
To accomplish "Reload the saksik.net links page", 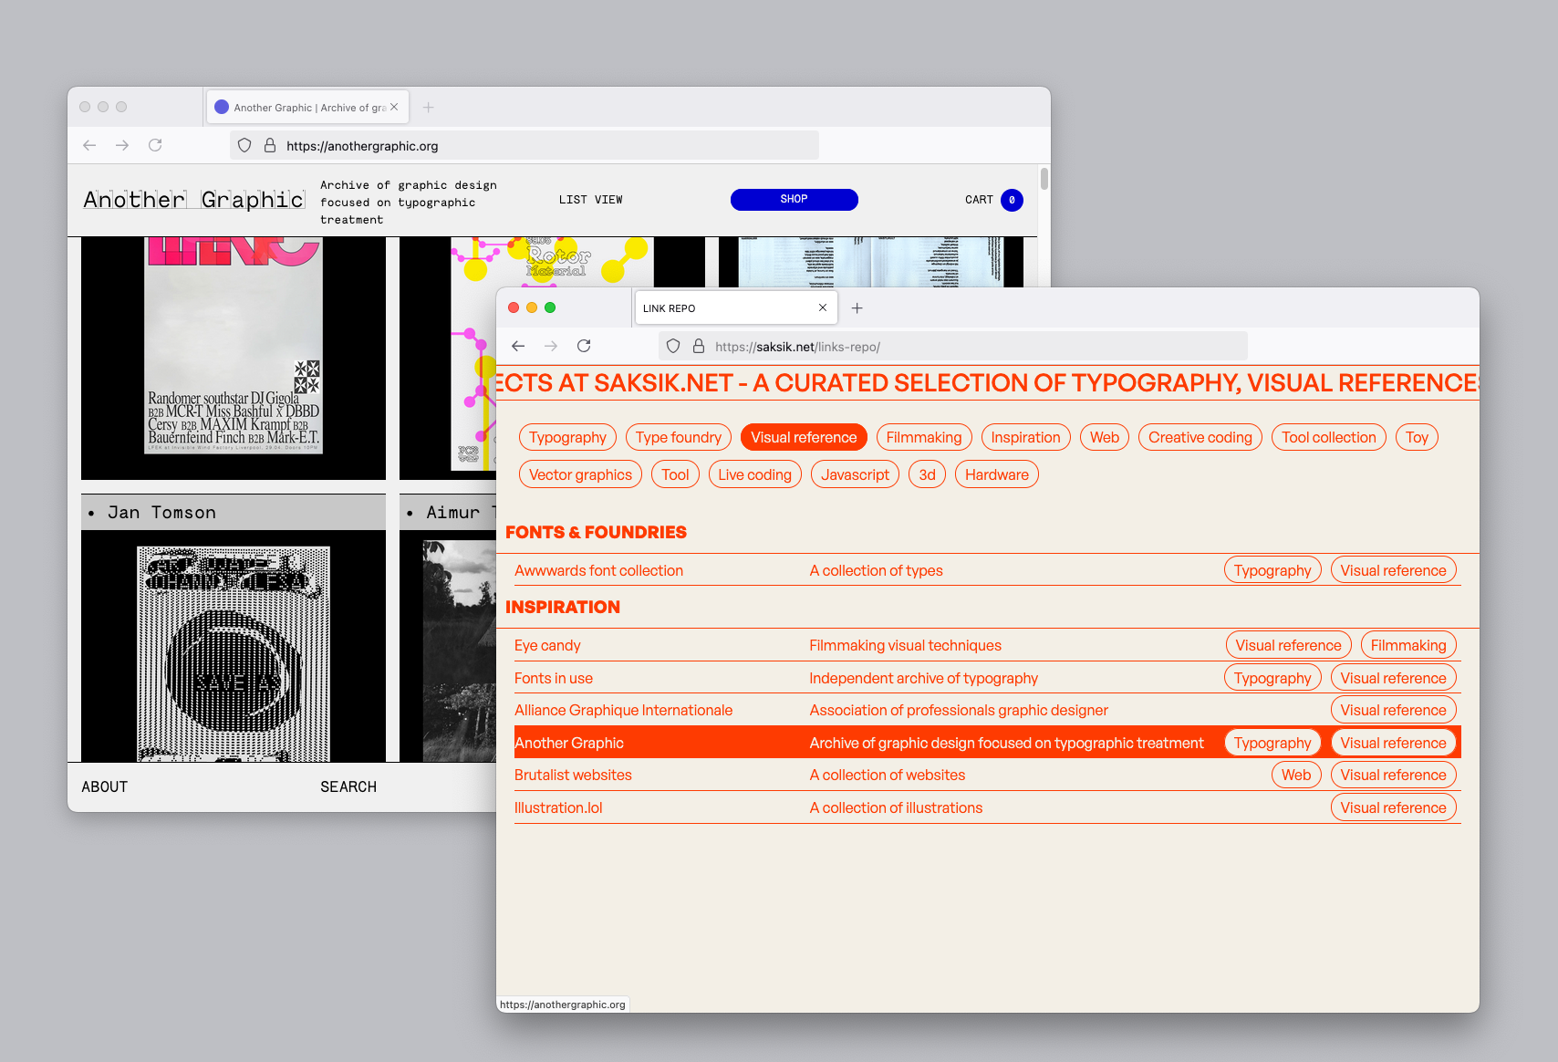I will (x=584, y=346).
